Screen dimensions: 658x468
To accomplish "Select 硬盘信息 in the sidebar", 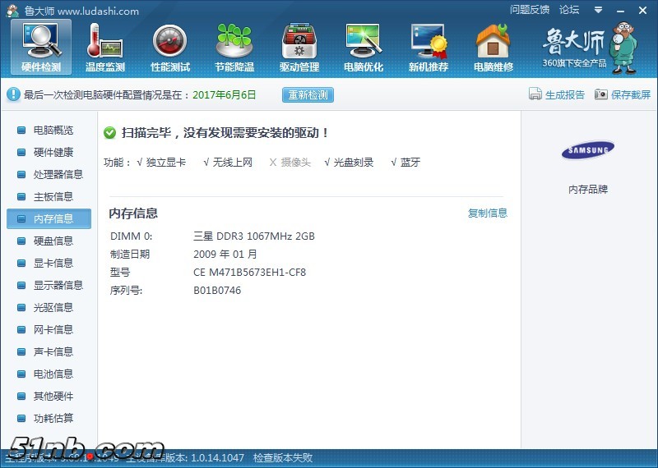I will (x=53, y=241).
